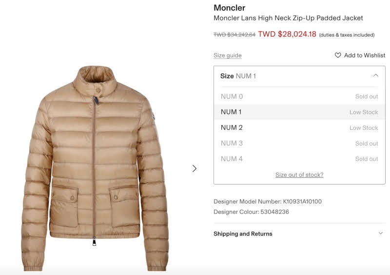Choose sold out size NUM 3
Screen dimensions: 390x275
coord(299,143)
